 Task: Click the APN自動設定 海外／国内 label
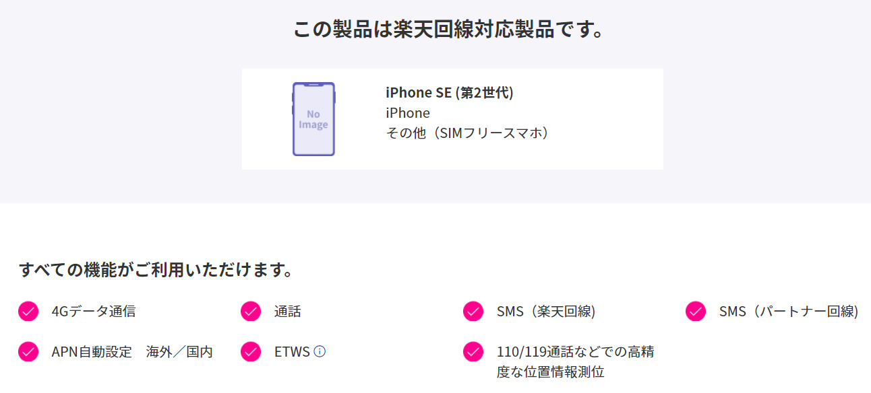click(132, 352)
